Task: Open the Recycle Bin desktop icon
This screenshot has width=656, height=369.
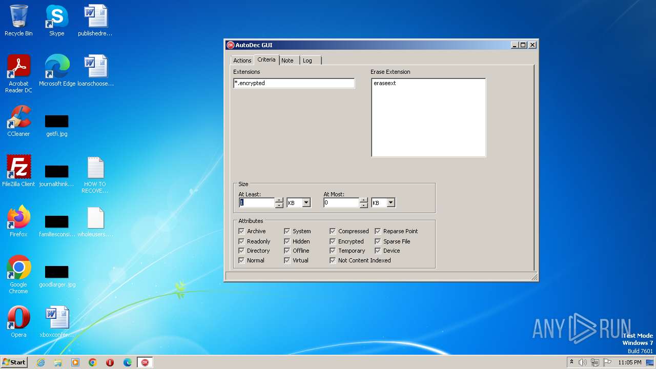Action: [x=18, y=20]
